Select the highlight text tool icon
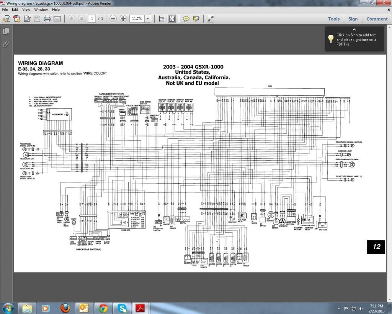The image size is (392, 314). point(196,19)
